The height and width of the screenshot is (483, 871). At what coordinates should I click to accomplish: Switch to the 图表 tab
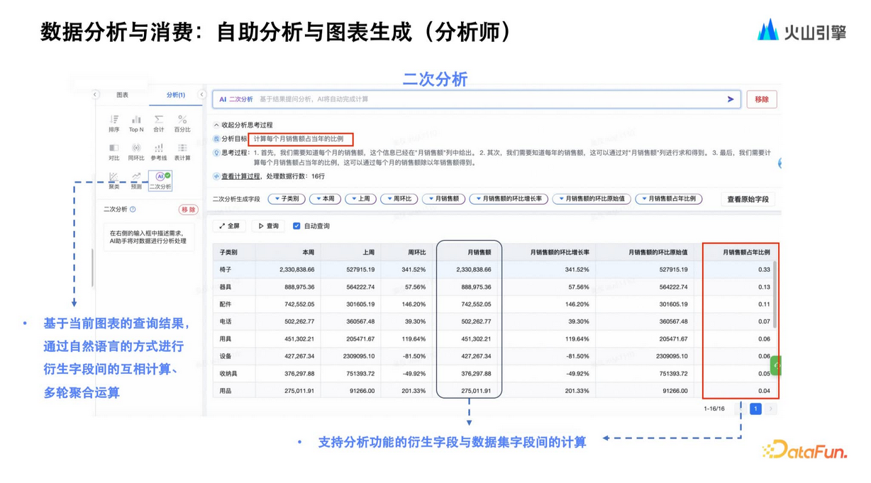[123, 95]
